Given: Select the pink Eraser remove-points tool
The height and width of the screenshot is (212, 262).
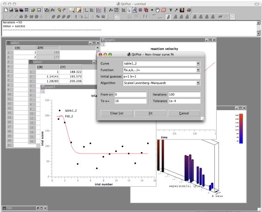Looking at the screenshot, I should coord(164,10).
